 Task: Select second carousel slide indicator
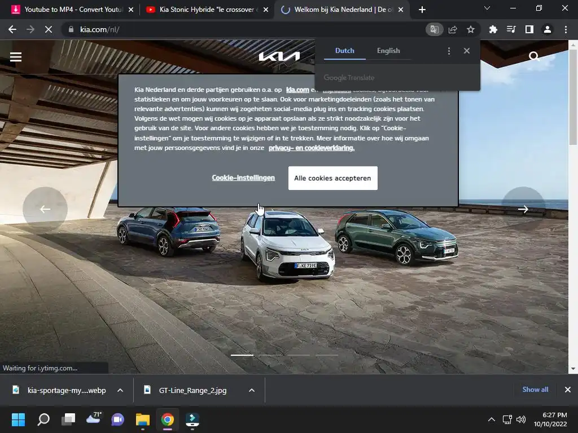pyautogui.click(x=270, y=355)
